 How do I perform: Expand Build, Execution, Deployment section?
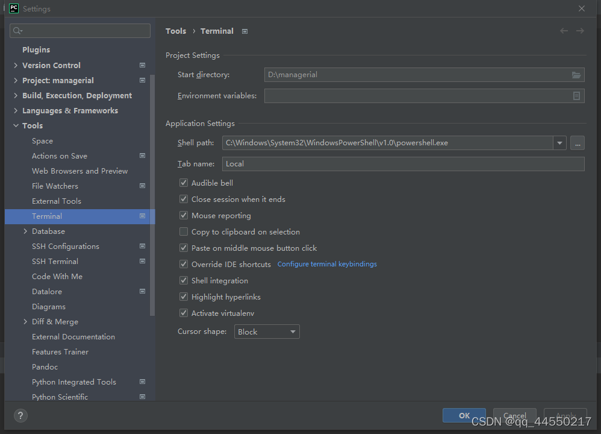point(16,95)
